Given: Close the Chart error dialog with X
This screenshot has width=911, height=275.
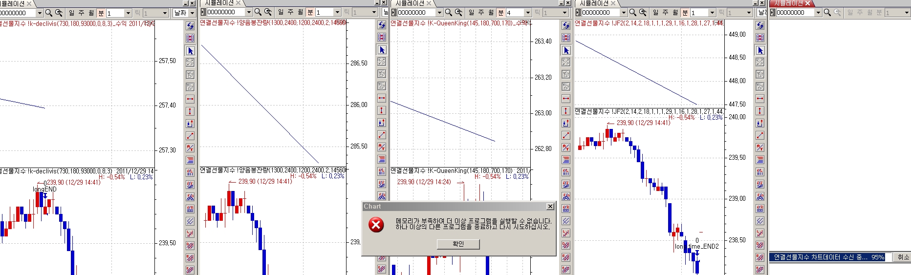Looking at the screenshot, I should click(550, 207).
